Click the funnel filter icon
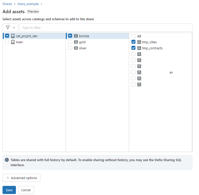Viewport: 199px width, 195px height. coord(8,27)
